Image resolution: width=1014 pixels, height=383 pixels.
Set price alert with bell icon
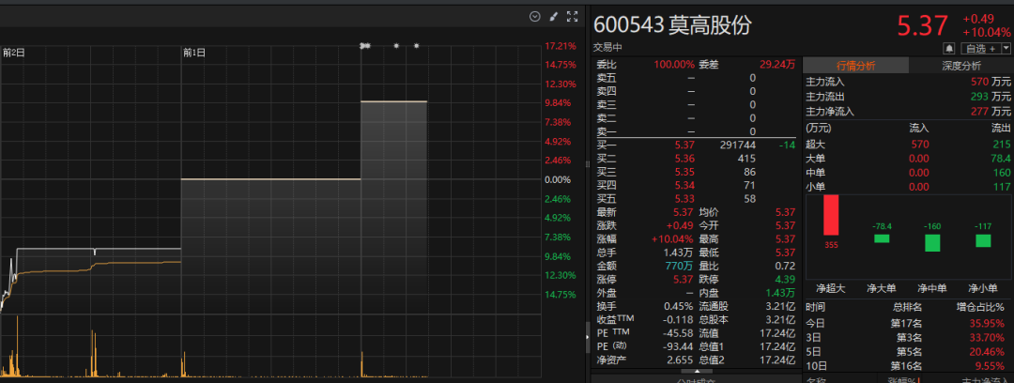point(949,49)
